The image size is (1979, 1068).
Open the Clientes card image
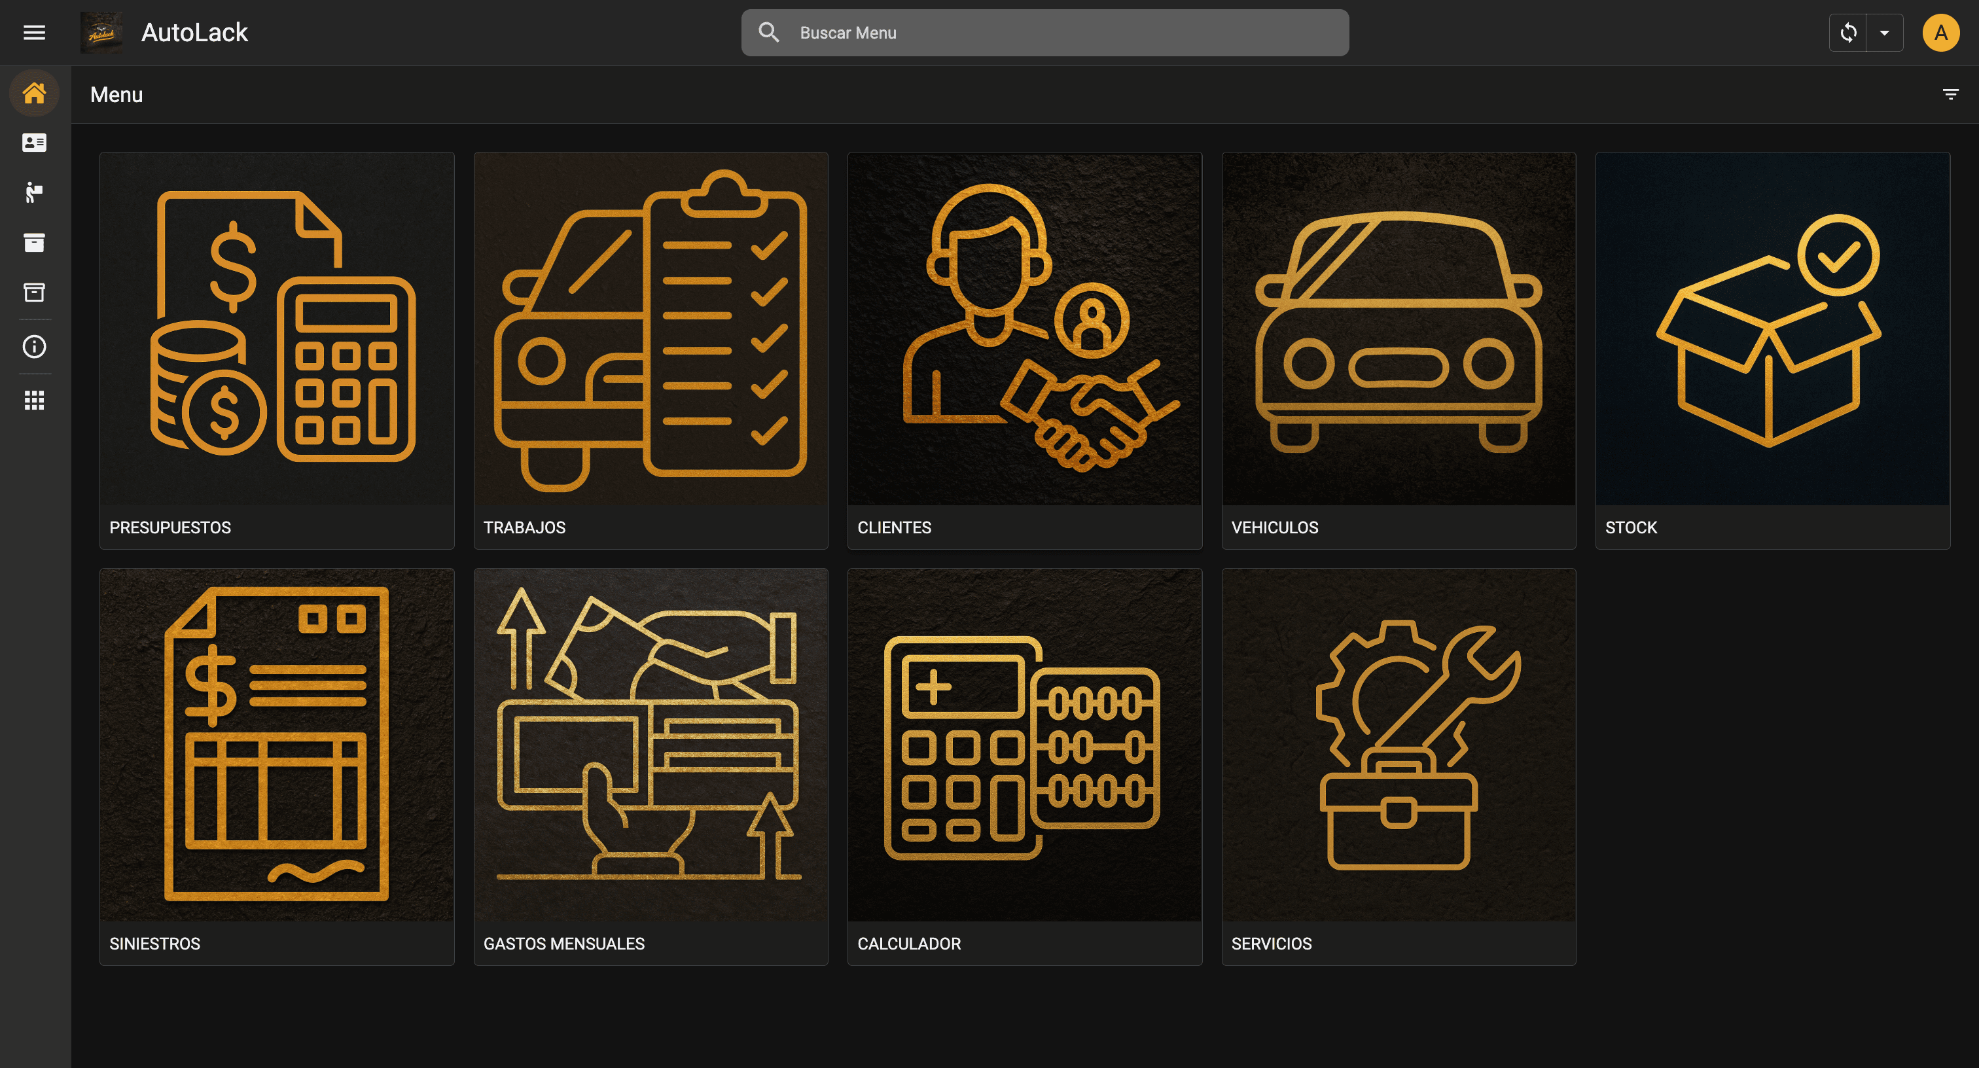coord(1024,329)
